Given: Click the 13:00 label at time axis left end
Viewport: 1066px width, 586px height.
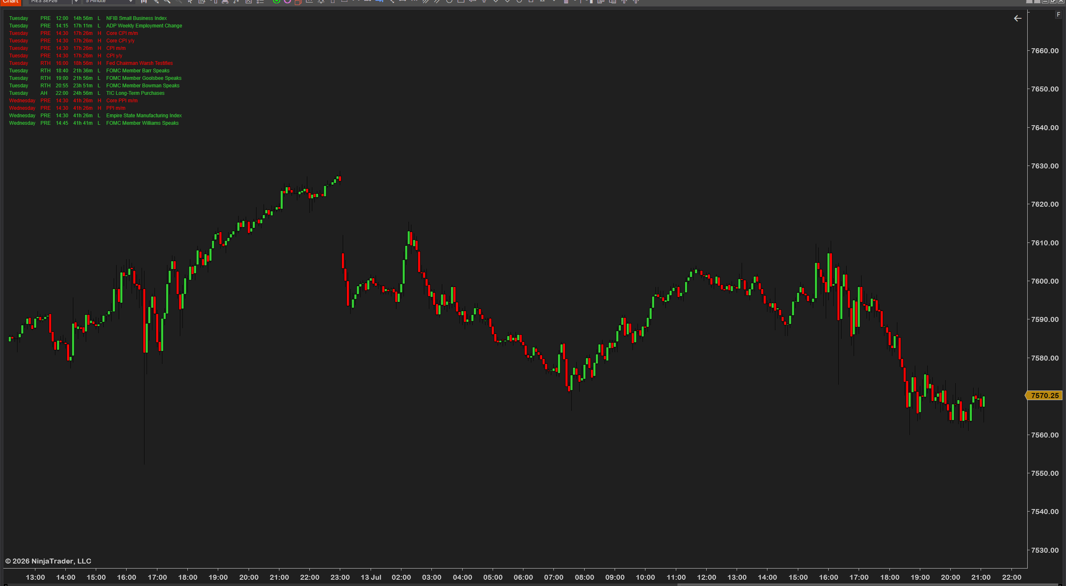Looking at the screenshot, I should pyautogui.click(x=35, y=577).
